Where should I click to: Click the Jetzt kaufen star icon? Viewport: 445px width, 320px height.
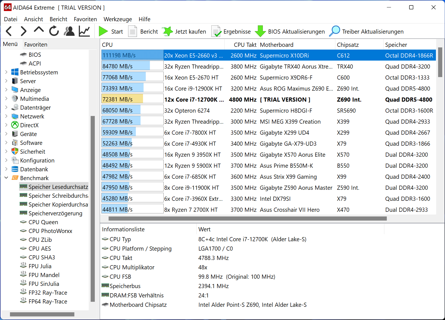click(x=167, y=31)
